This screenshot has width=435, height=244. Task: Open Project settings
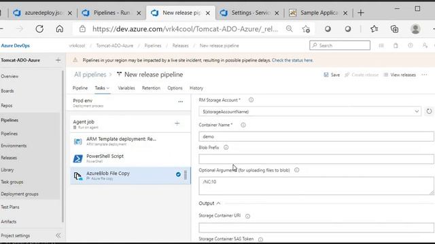15,235
